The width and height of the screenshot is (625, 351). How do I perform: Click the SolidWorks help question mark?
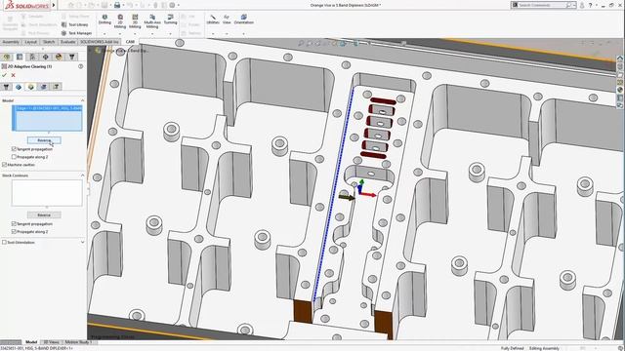click(590, 5)
